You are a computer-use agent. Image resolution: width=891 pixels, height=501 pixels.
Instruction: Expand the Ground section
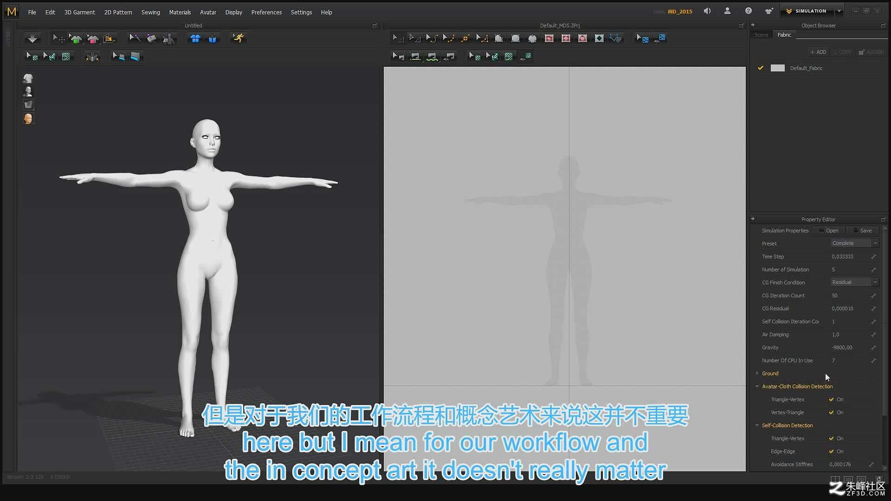click(757, 373)
